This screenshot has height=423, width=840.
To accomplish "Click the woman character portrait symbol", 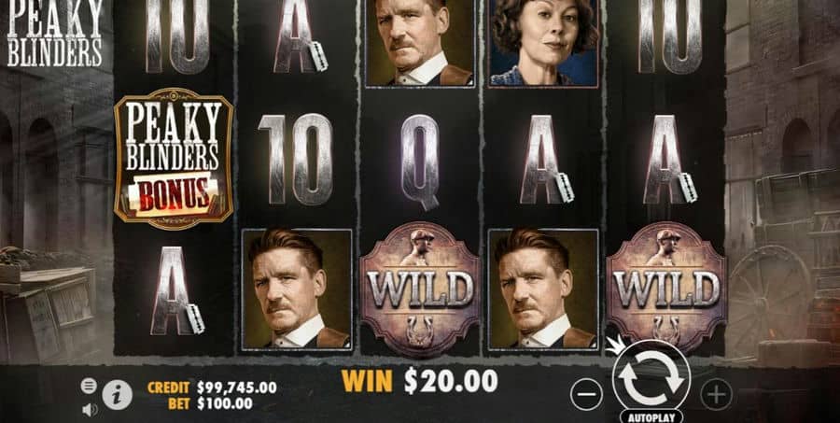I will click(x=543, y=43).
